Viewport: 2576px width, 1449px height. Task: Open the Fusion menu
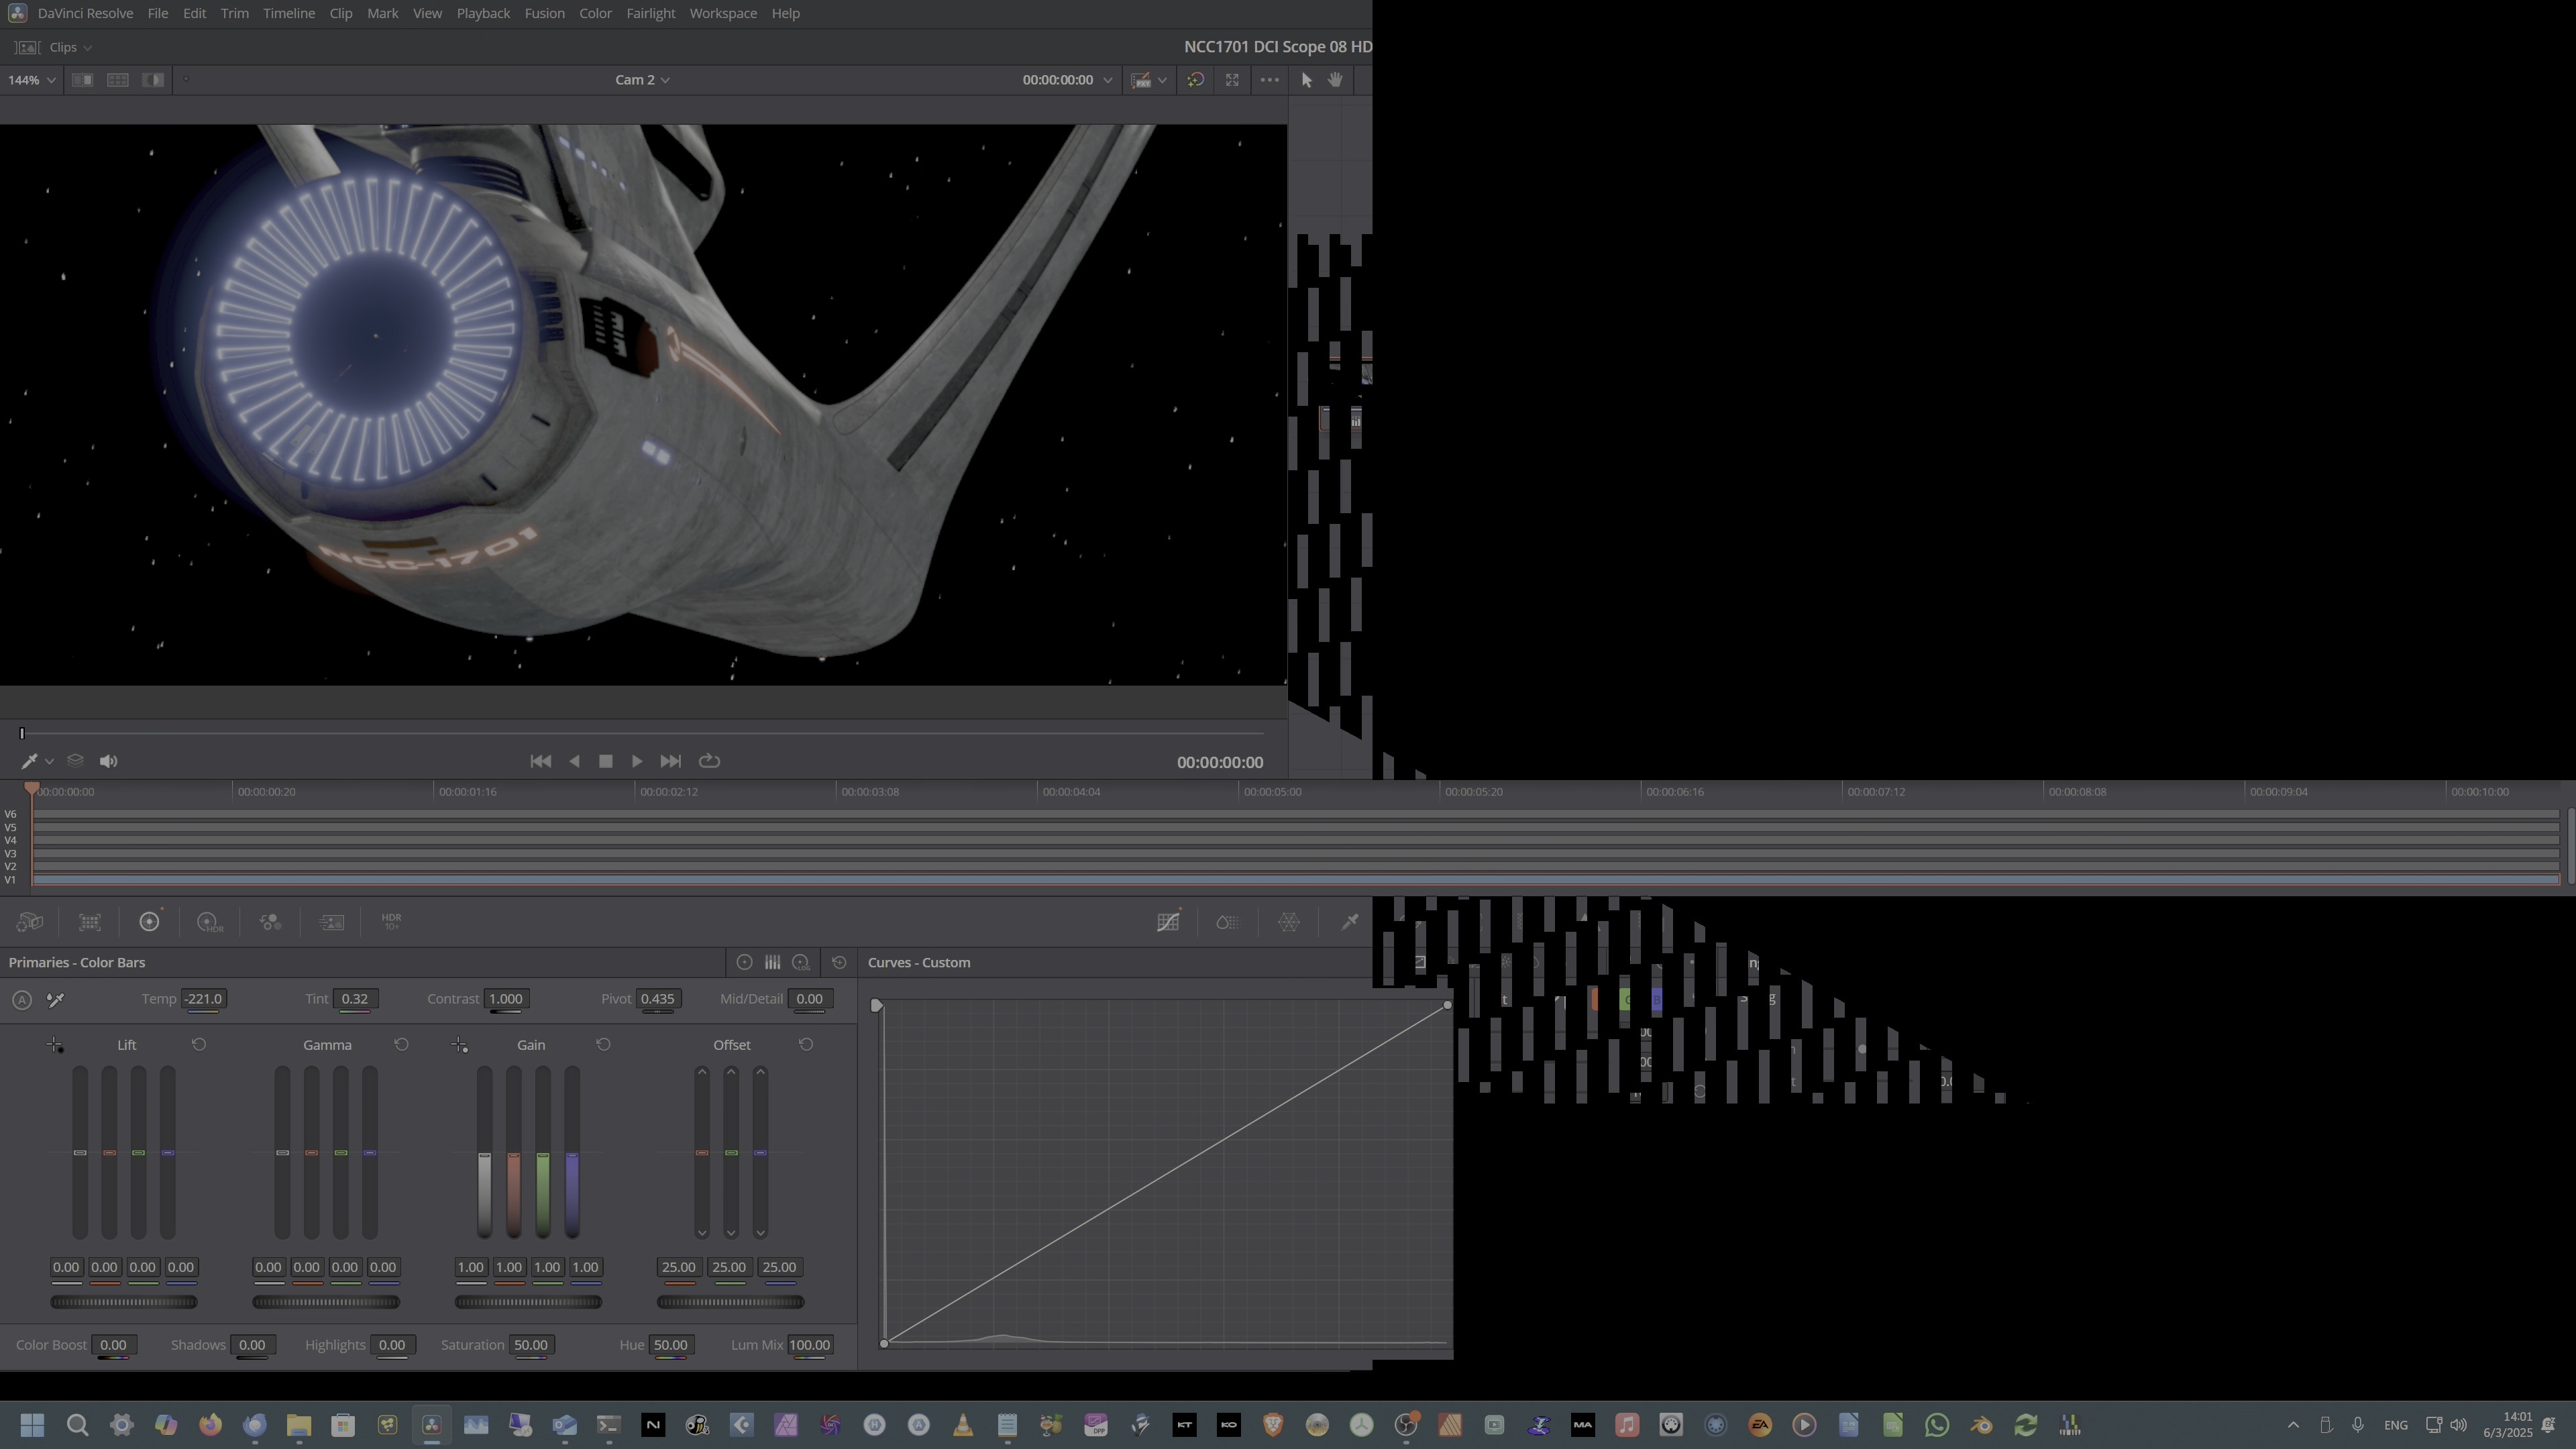544,13
